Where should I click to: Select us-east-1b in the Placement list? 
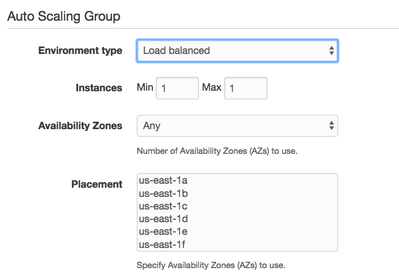point(237,193)
